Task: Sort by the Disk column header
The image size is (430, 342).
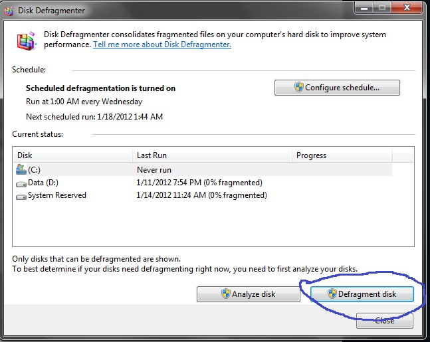Action: (x=72, y=155)
